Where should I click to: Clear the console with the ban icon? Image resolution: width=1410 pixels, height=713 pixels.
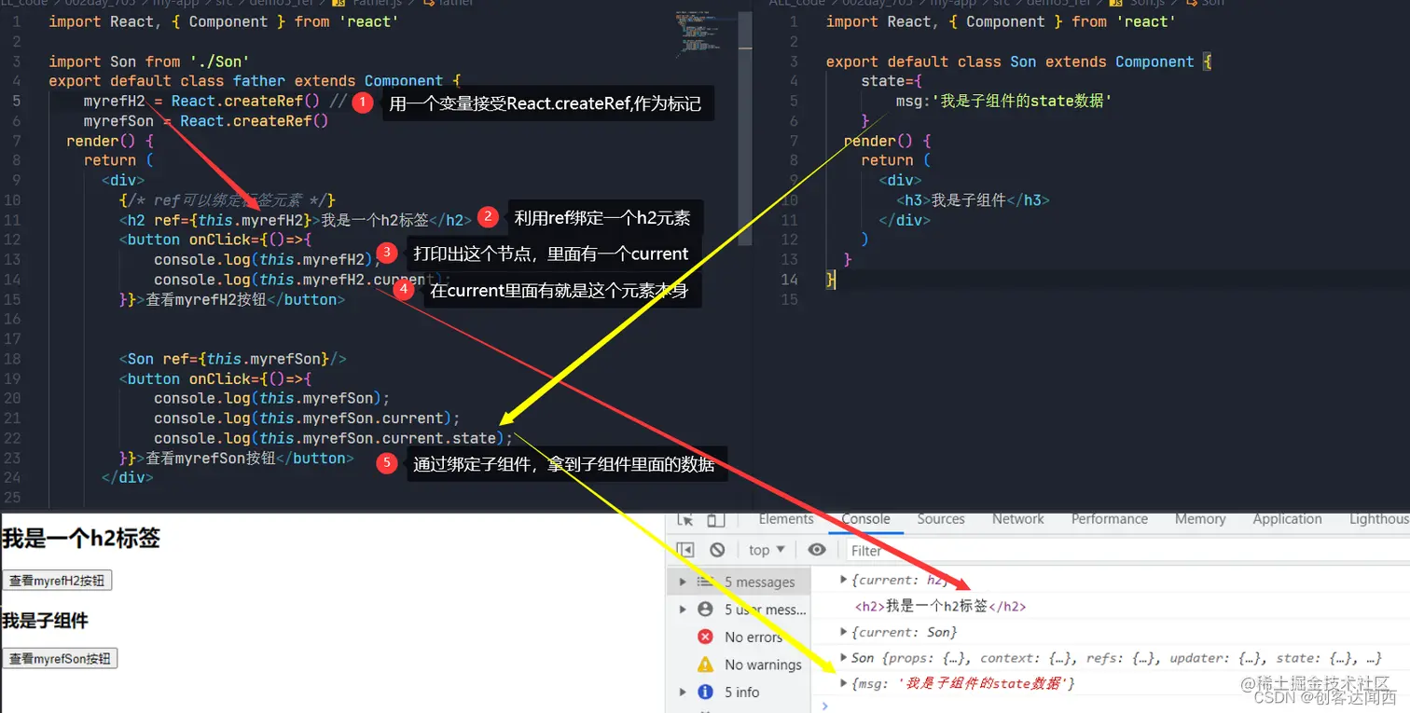(717, 550)
